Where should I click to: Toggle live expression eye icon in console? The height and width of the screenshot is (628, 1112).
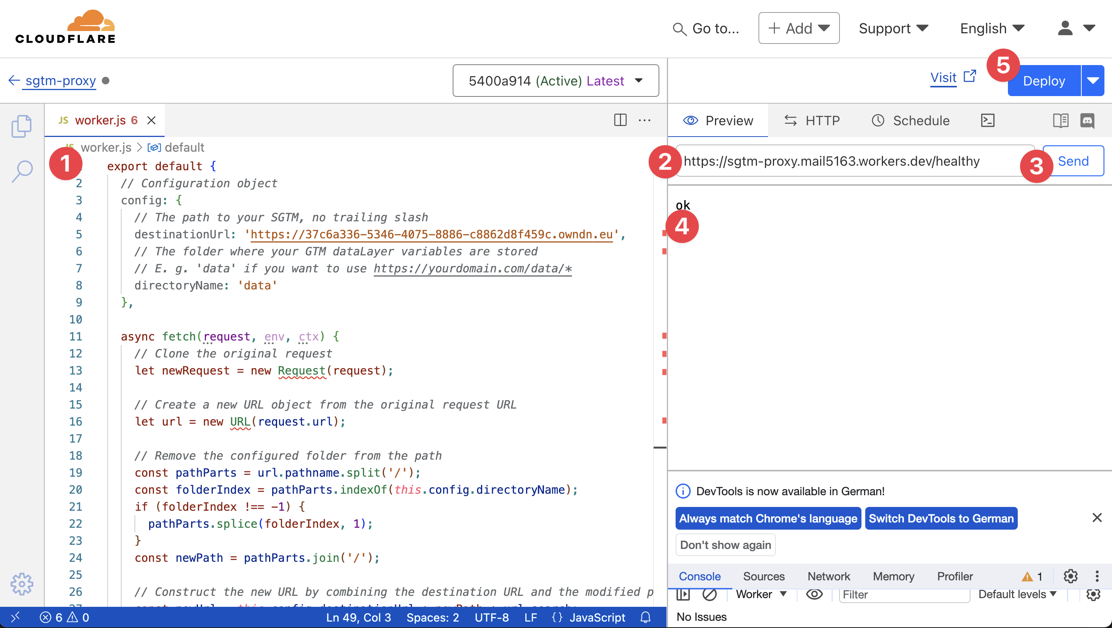click(x=814, y=594)
